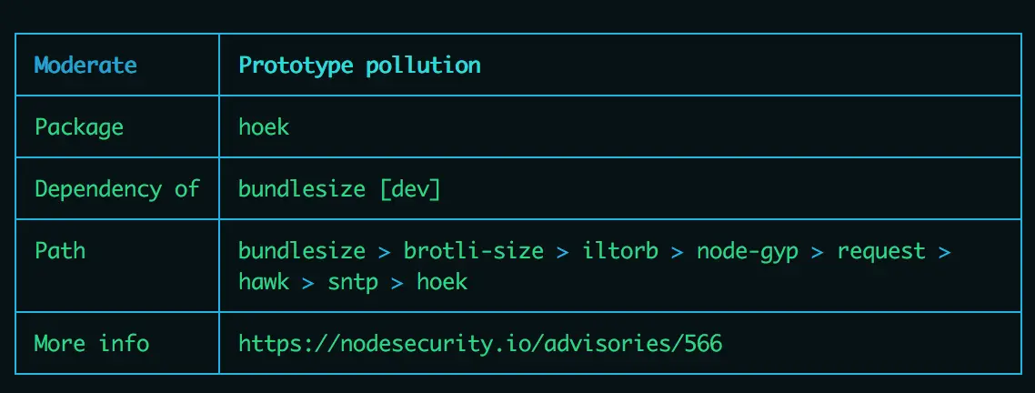Screen dimensions: 1035x393
Task: Click the arrow between iltorb and node-gyp
Action: (x=678, y=252)
